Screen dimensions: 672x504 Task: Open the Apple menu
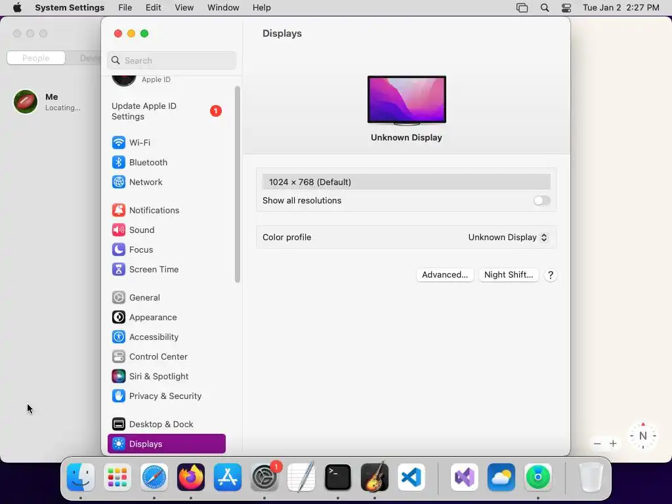17,8
